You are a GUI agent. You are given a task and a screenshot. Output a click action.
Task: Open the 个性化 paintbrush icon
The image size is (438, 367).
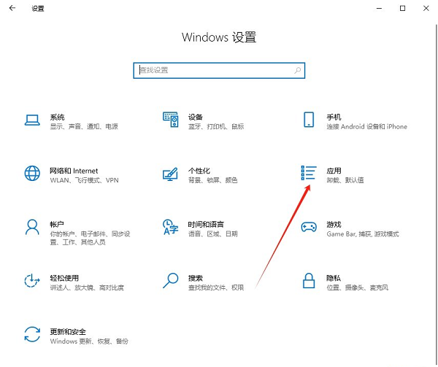pyautogui.click(x=170, y=174)
